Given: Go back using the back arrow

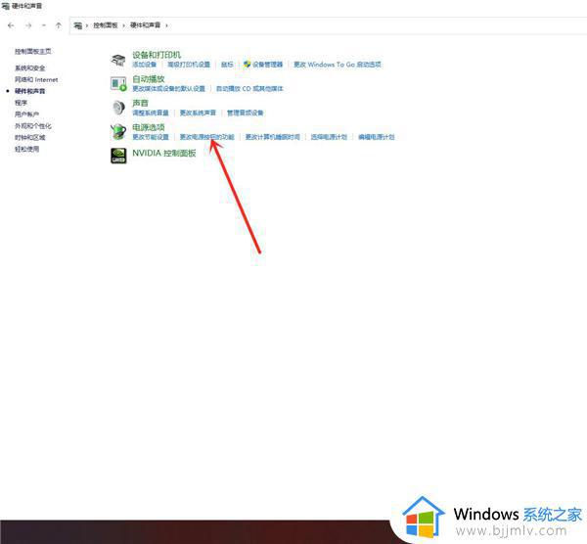Looking at the screenshot, I should (11, 23).
